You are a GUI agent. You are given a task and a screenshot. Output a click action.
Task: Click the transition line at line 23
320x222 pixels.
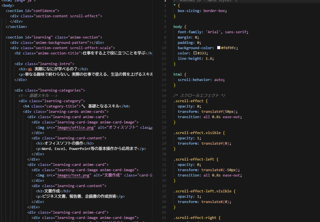click(210, 117)
